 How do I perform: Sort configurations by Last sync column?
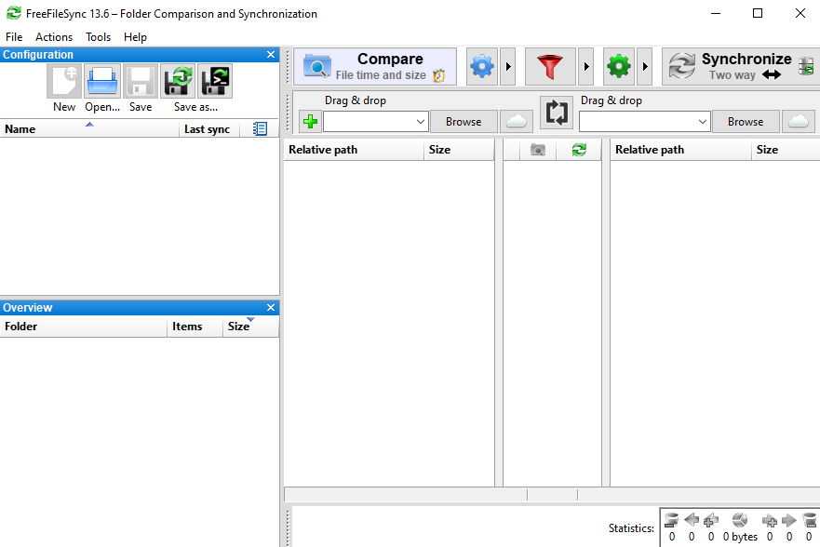click(209, 129)
